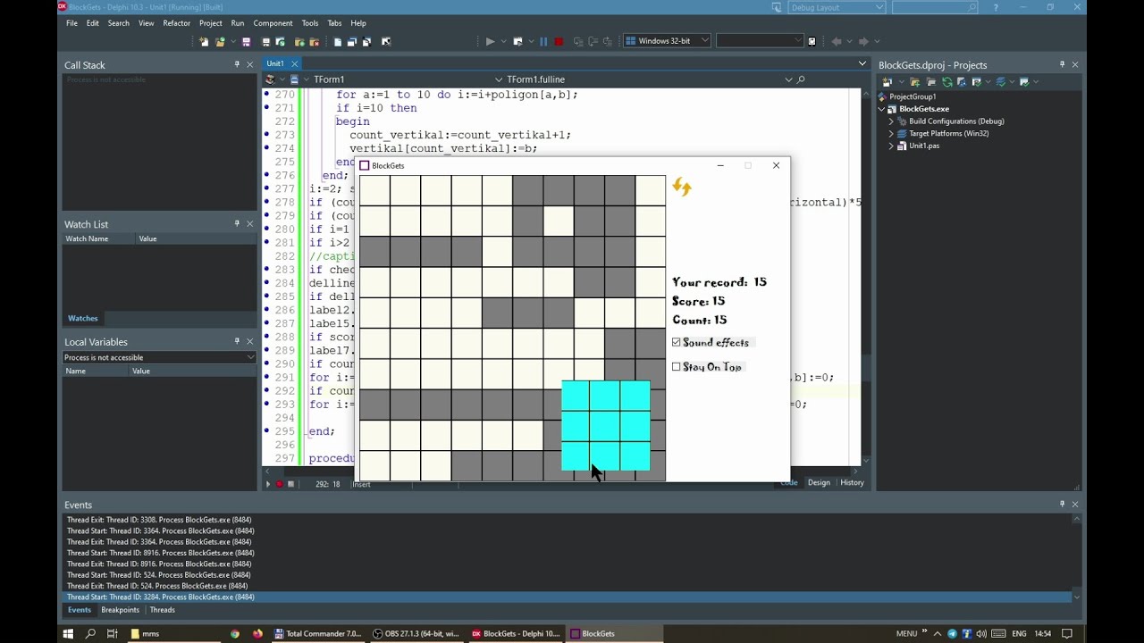The height and width of the screenshot is (643, 1144).
Task: Enable the Stay On Top checkbox
Action: click(x=677, y=366)
